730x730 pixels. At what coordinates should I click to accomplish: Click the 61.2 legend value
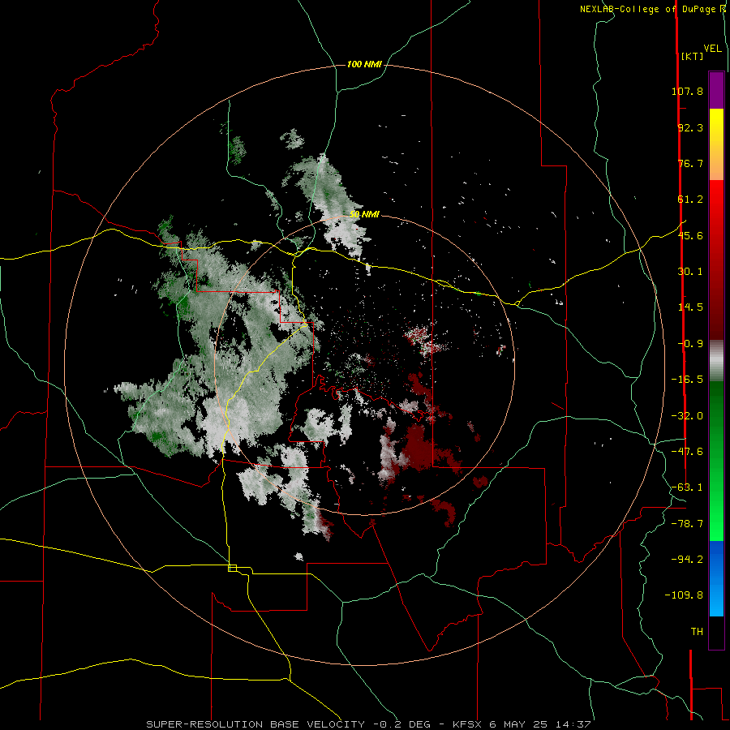(x=690, y=200)
